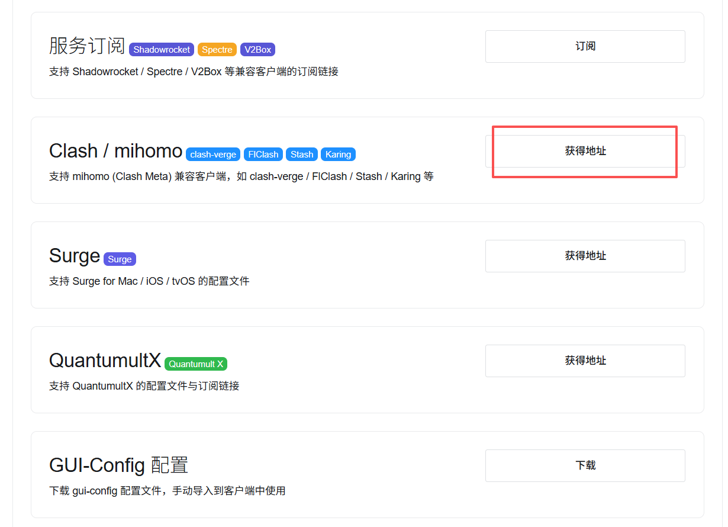Click description mentioning mihomo (Clash Meta)
Image resolution: width=728 pixels, height=527 pixels.
tap(241, 176)
